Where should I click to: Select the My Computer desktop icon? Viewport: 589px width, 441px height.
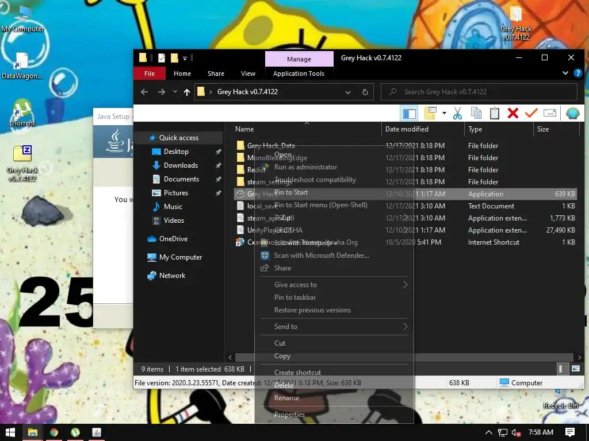click(22, 19)
